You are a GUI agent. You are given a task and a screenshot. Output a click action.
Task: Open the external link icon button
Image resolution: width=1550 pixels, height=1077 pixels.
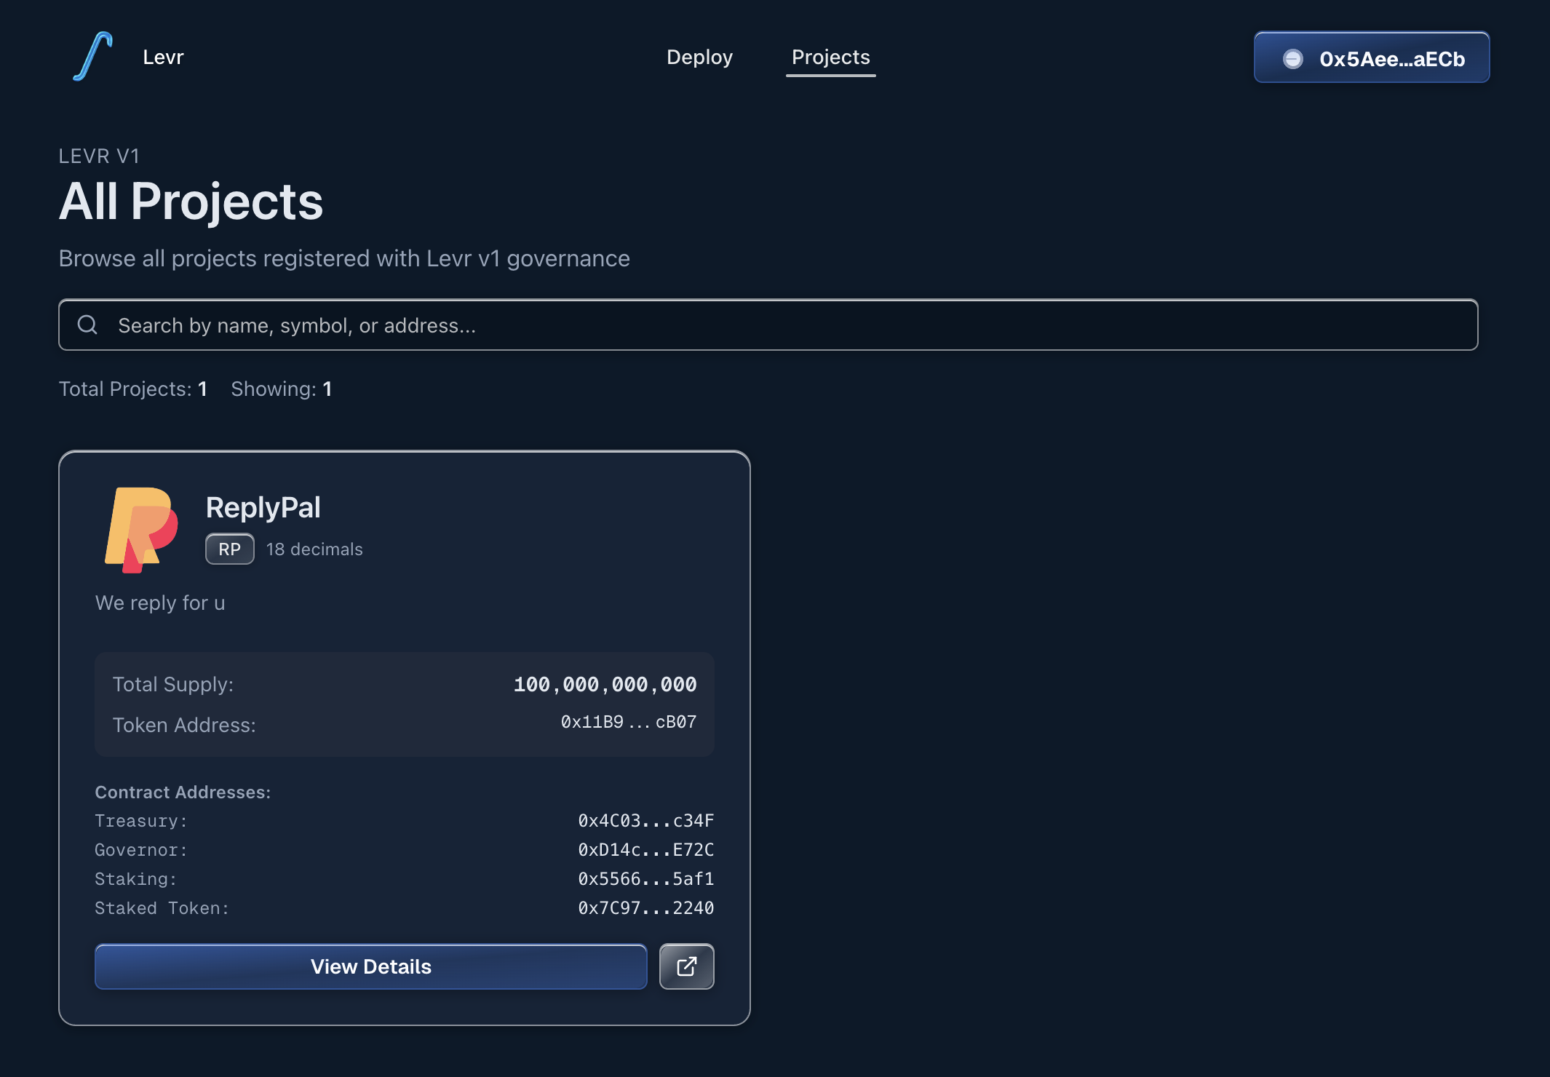click(x=686, y=966)
